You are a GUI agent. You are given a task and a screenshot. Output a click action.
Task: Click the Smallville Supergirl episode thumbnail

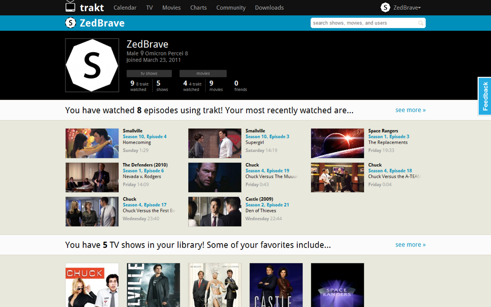click(215, 143)
